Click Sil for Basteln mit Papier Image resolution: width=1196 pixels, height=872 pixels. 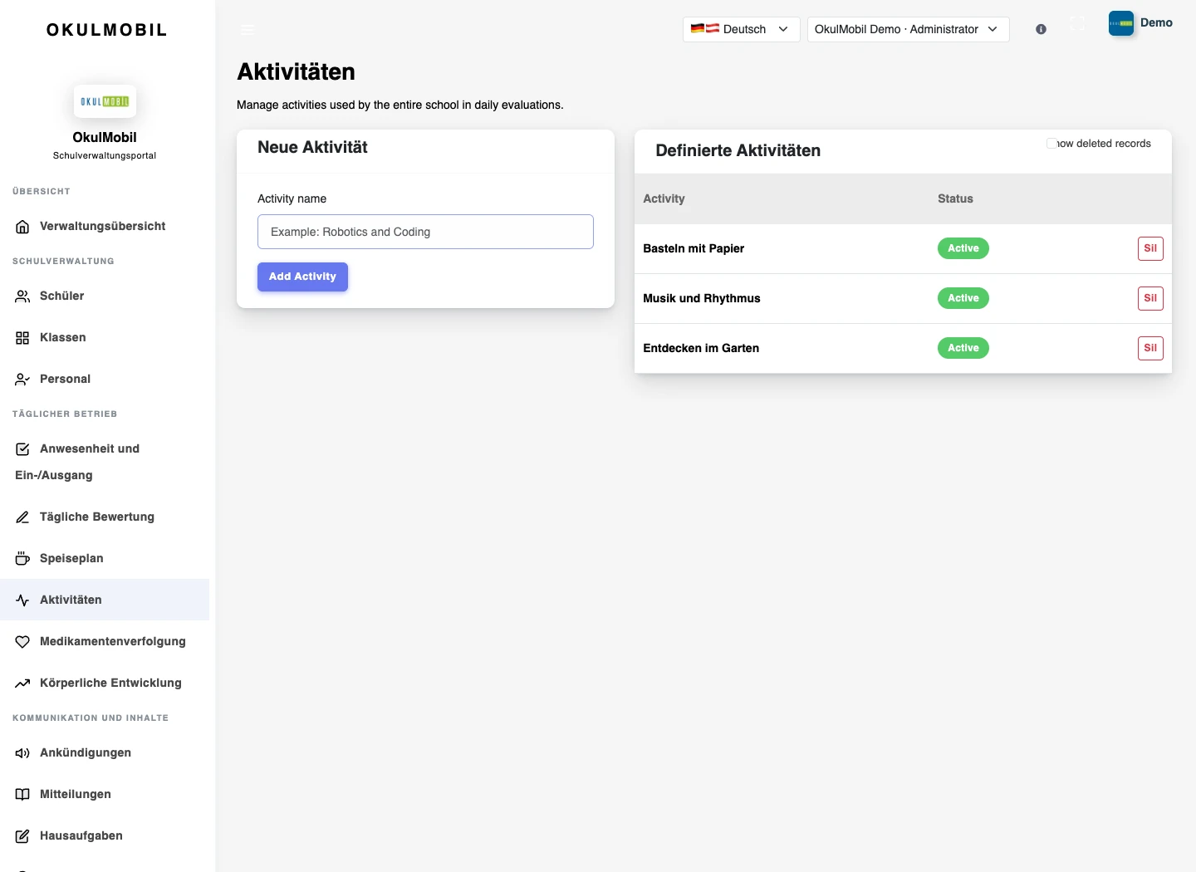coord(1150,248)
